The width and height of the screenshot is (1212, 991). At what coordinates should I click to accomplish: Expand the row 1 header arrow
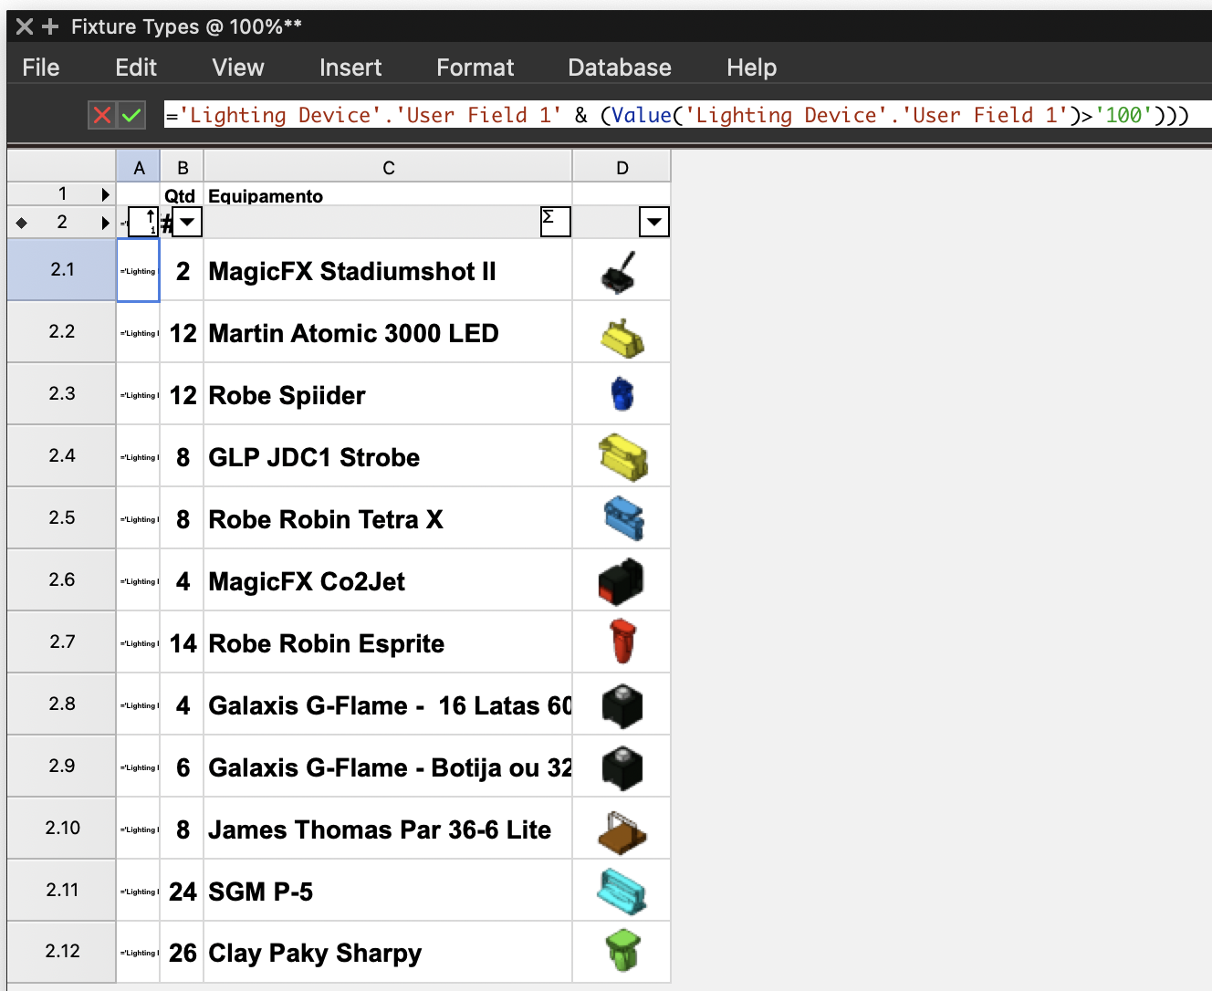pyautogui.click(x=105, y=194)
